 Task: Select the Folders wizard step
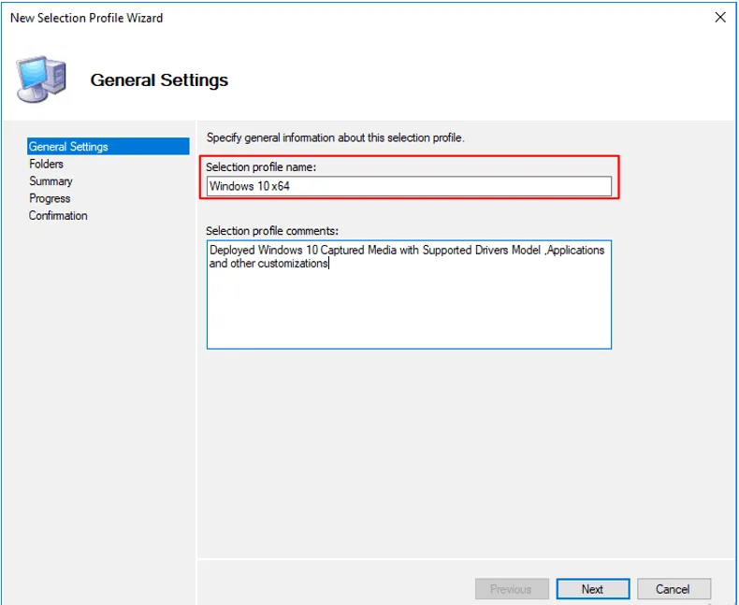click(x=46, y=164)
